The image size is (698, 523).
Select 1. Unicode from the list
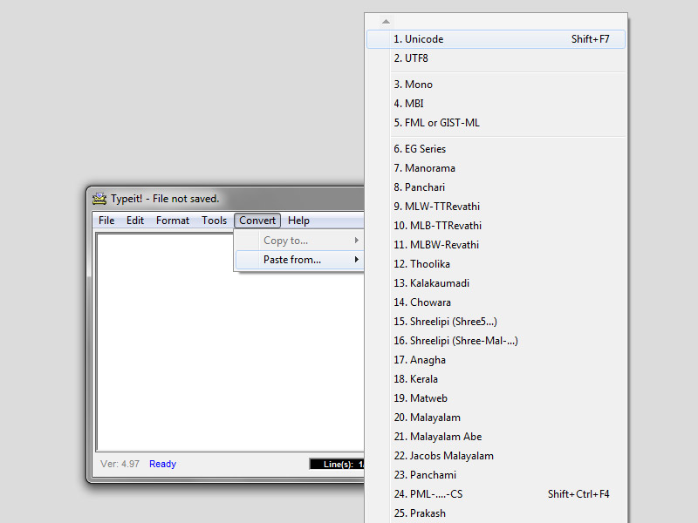(x=496, y=39)
